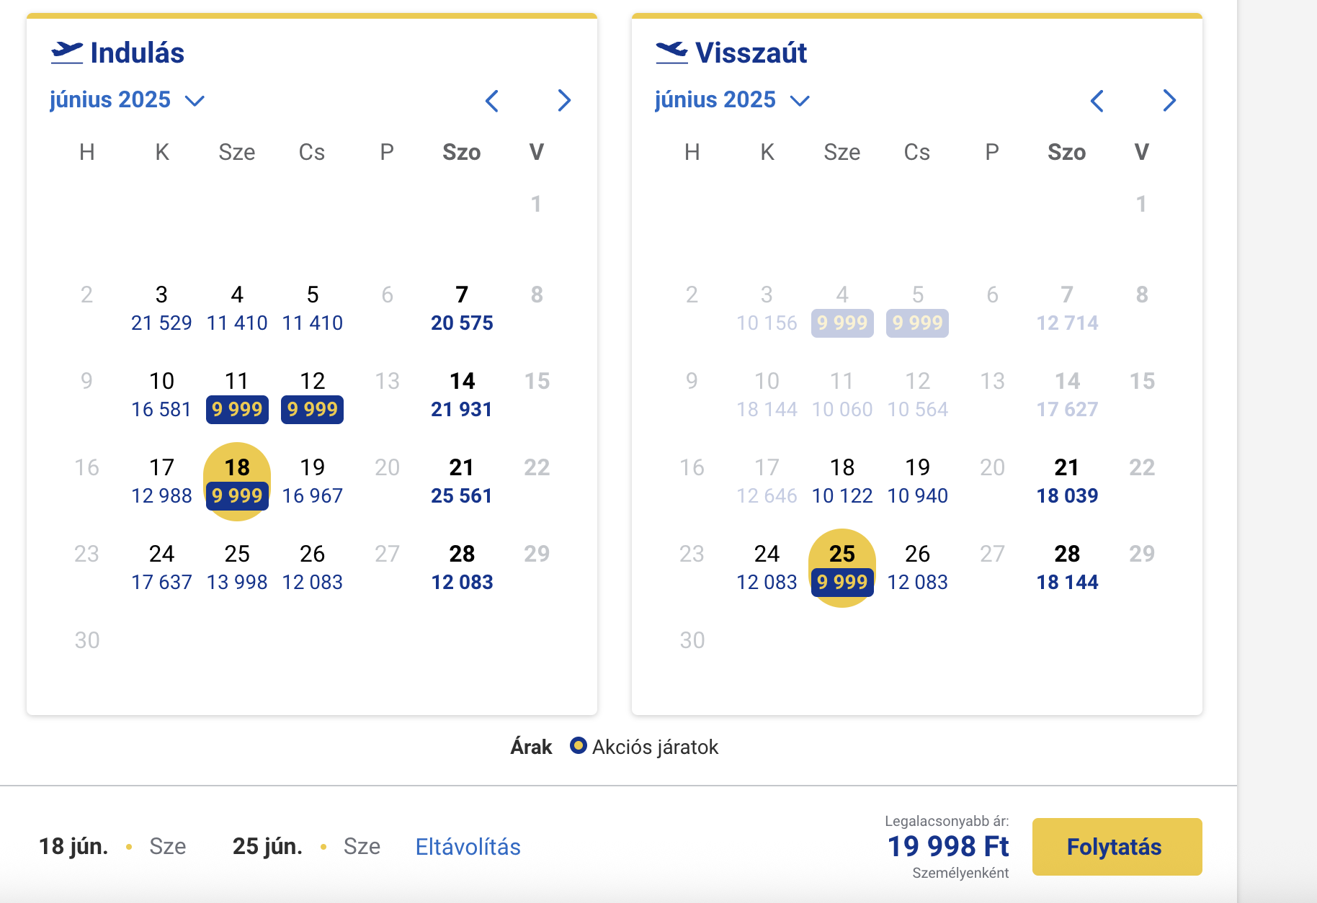Choose return date 21 priced 18 039
This screenshot has height=903, width=1317.
click(1067, 481)
